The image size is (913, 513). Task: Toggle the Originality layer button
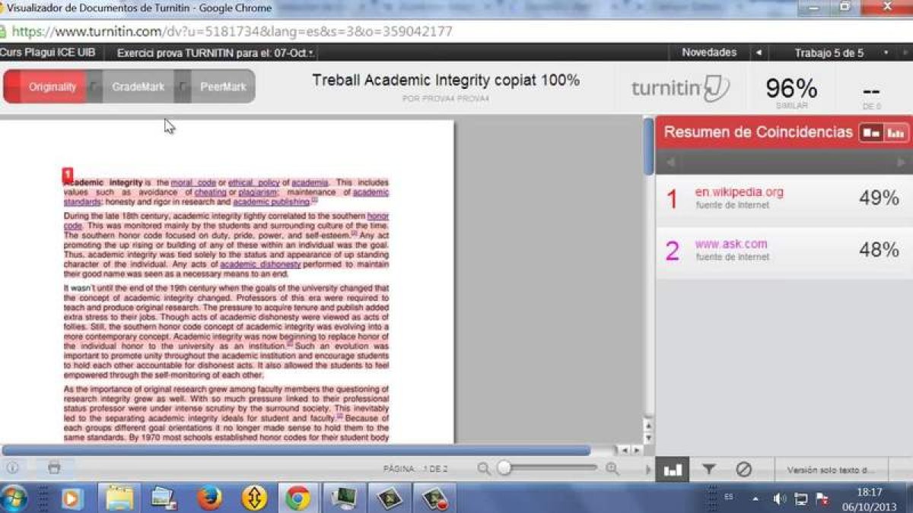pos(52,87)
